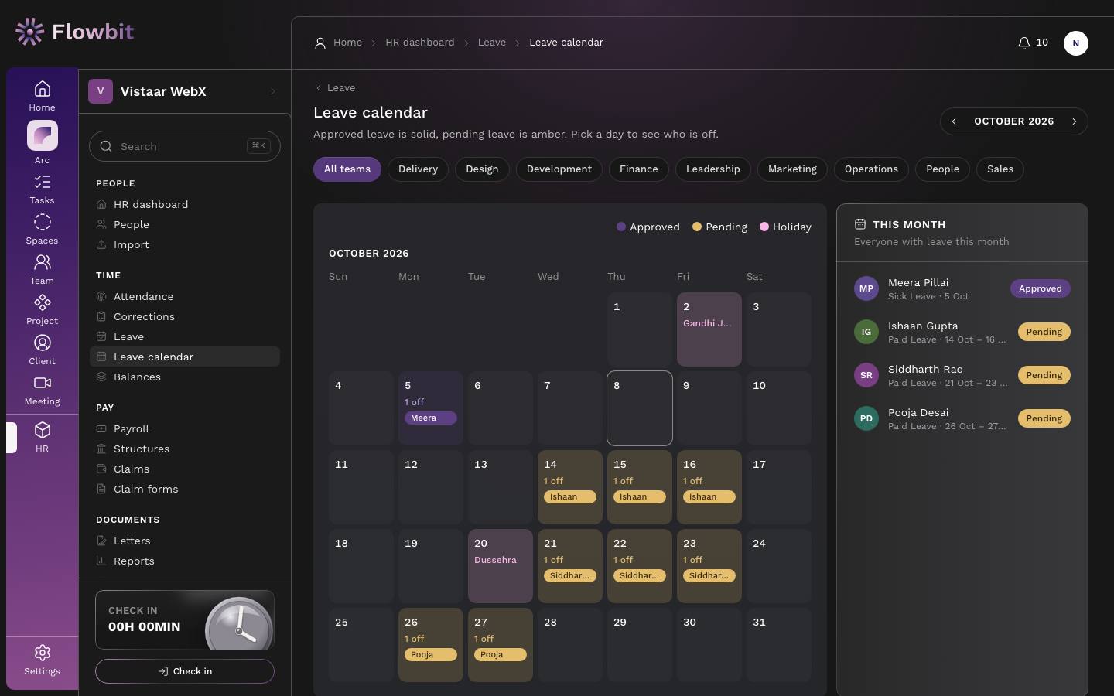Filter by Leadership team
This screenshot has height=696, width=1114.
coord(713,169)
